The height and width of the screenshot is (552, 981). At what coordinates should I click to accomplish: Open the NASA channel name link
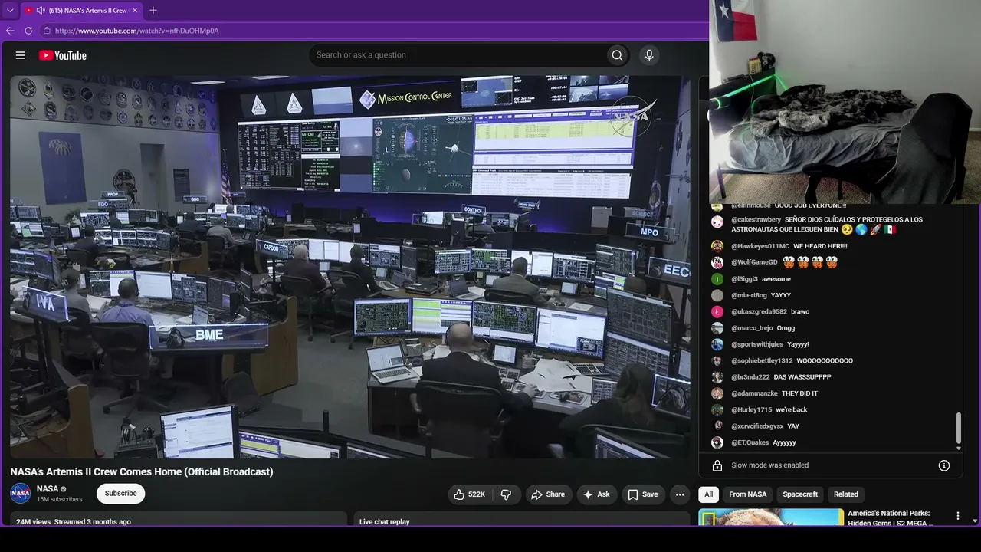point(48,488)
